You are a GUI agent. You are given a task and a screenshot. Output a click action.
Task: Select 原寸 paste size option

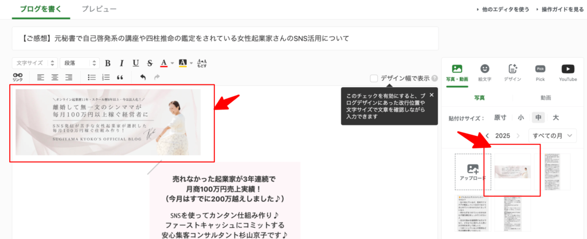click(x=500, y=117)
